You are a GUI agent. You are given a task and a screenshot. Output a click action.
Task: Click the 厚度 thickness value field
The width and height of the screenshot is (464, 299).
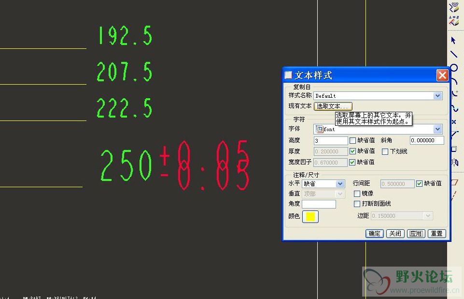331,151
